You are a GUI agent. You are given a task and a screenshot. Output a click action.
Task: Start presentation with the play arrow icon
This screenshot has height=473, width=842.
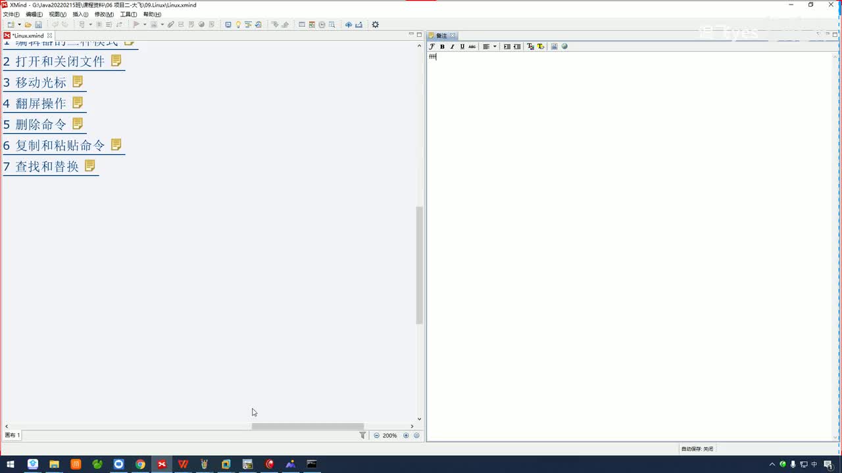[136, 25]
